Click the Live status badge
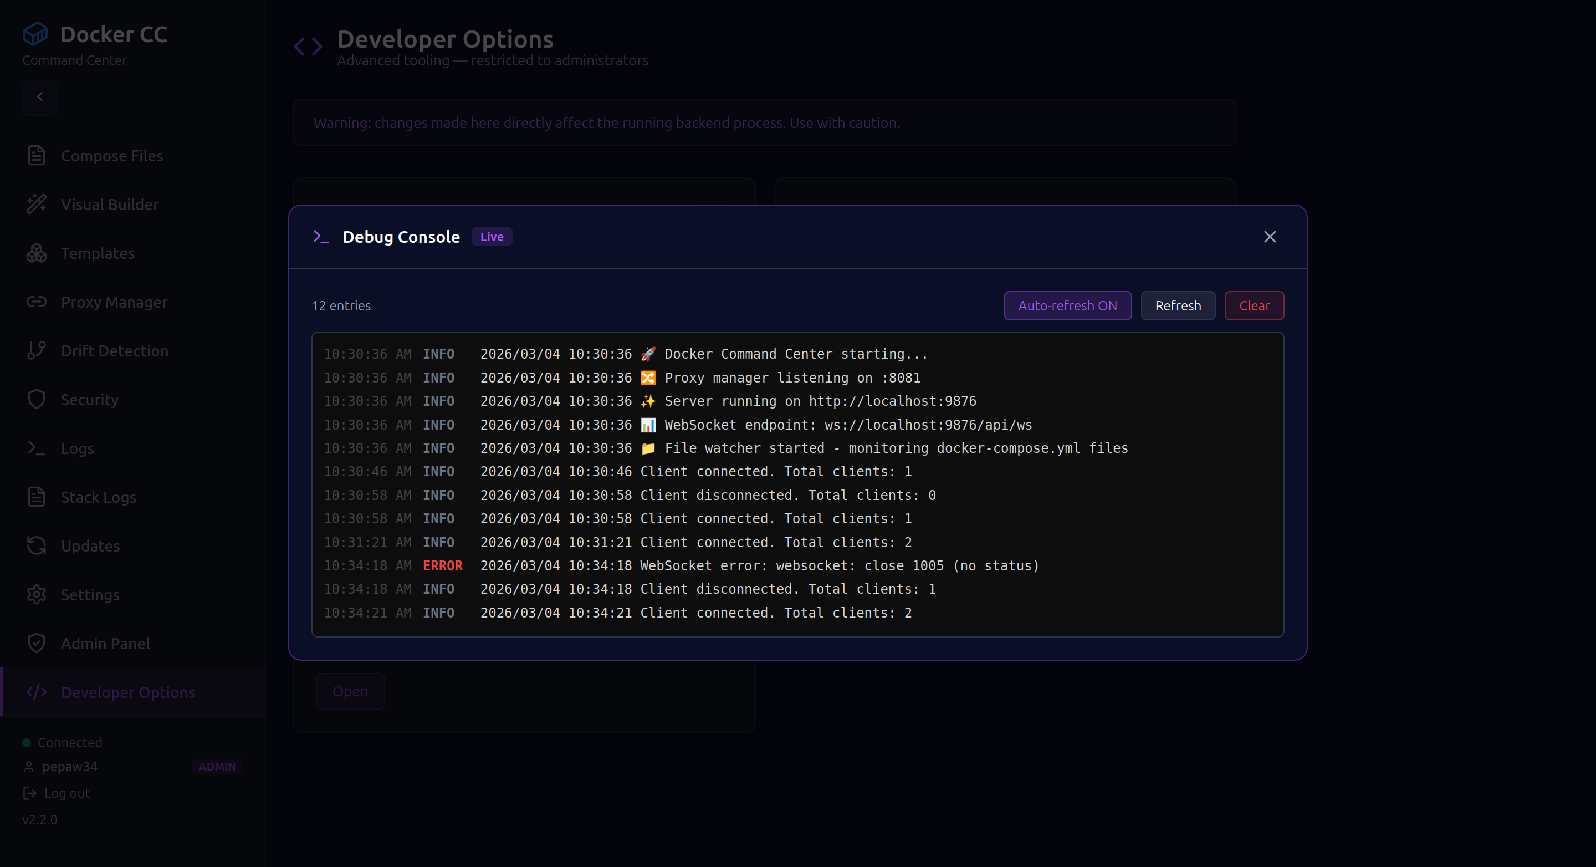Viewport: 1596px width, 867px height. click(x=490, y=236)
